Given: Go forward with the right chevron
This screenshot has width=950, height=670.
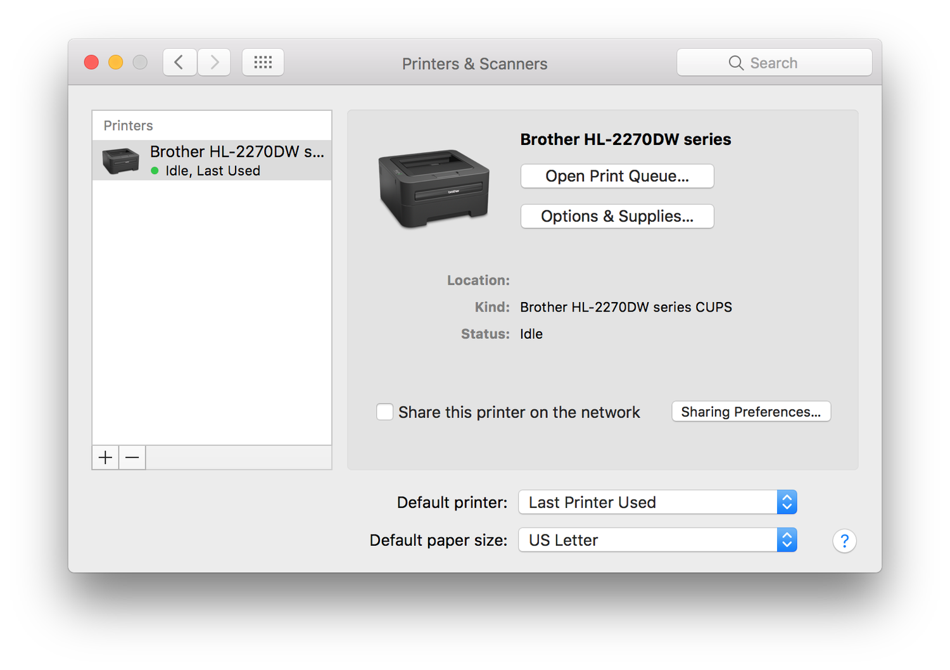Looking at the screenshot, I should [214, 62].
